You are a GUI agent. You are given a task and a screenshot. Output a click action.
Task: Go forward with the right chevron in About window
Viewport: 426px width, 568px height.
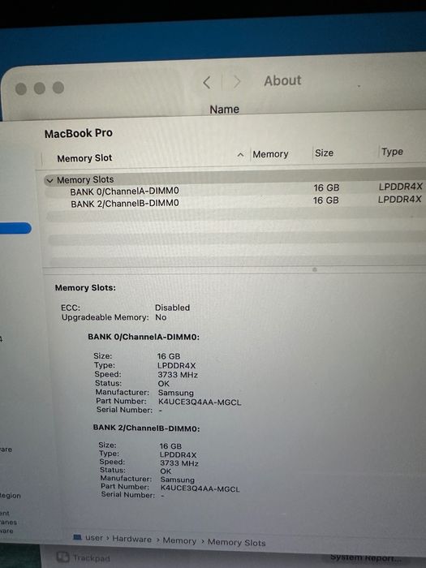pos(237,82)
